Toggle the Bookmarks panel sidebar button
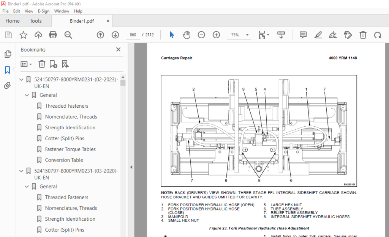This screenshot has width=389, height=237. click(x=8, y=70)
